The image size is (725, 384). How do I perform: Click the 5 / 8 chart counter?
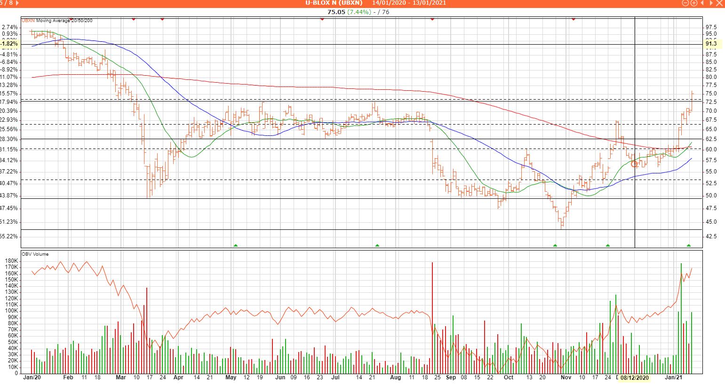[x=6, y=3]
